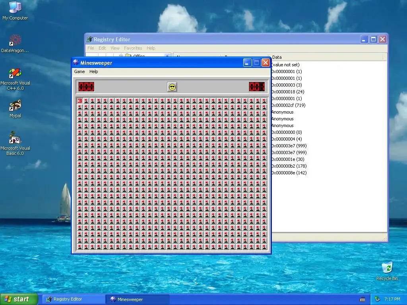407x305 pixels.
Task: Minimize the Registry Editor window
Action: 364,39
